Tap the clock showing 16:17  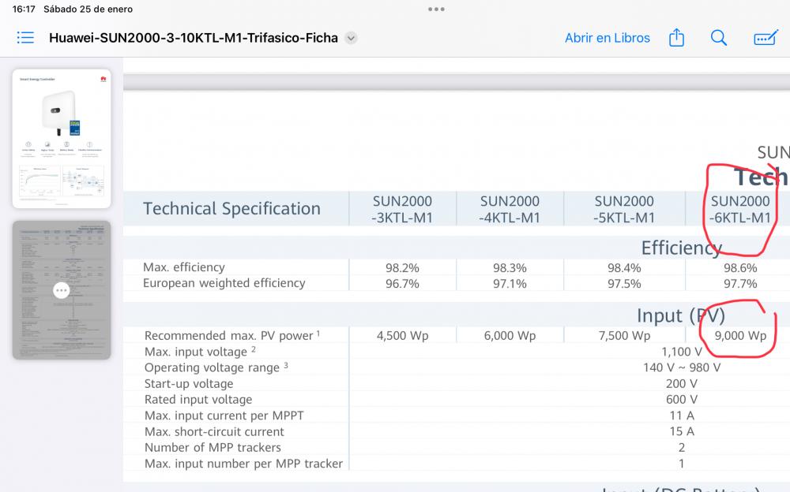[x=24, y=9]
